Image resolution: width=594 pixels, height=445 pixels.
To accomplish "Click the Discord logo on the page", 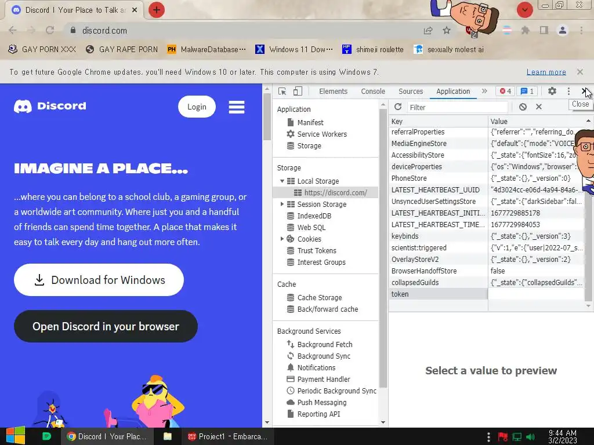I will (x=50, y=107).
